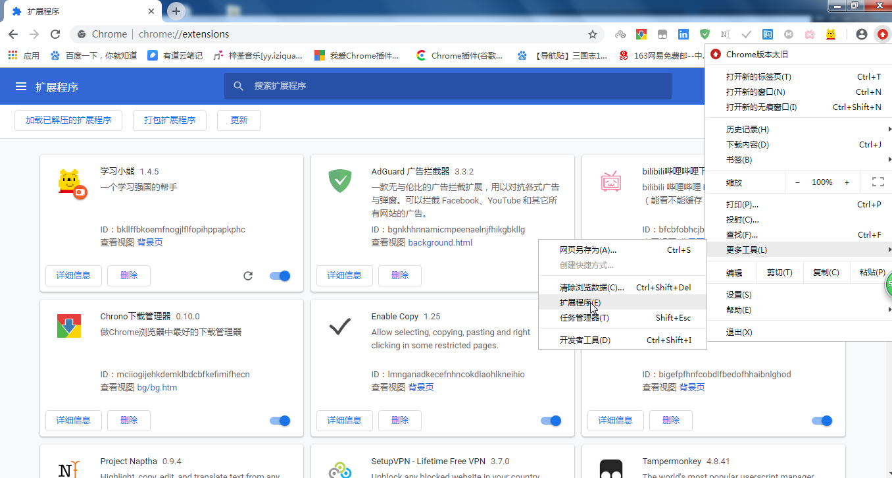Viewport: 892px width, 478px height.
Task: Toggle switch on card with ID bigefpfhnfcobdlfbedofhhaibnlghod
Action: 822,421
